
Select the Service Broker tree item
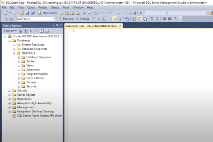pyautogui.click(x=35, y=78)
